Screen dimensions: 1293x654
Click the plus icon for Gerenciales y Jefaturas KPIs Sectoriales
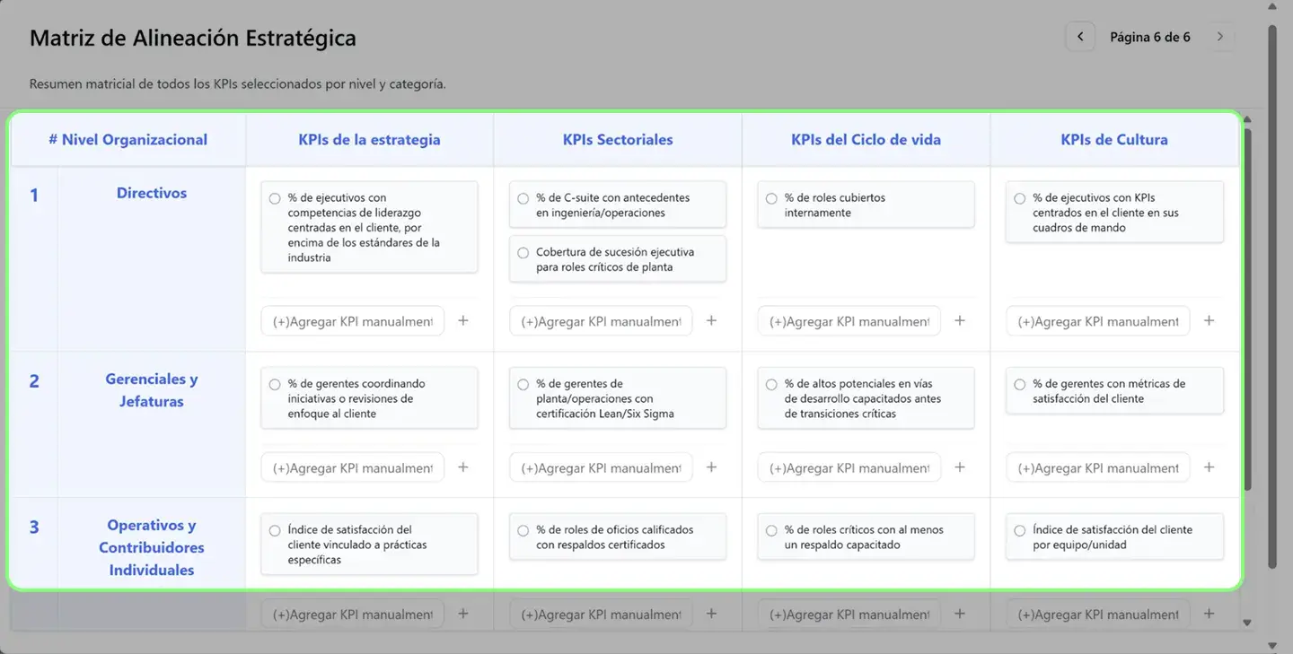(x=711, y=467)
